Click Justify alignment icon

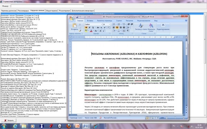click(x=124, y=28)
